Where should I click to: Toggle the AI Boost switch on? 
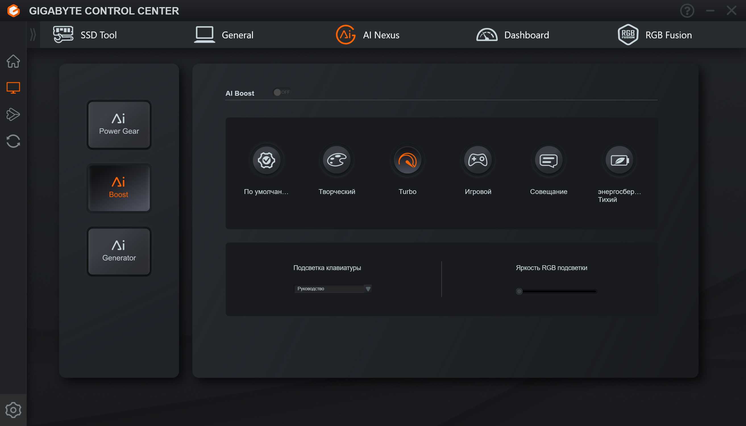282,93
